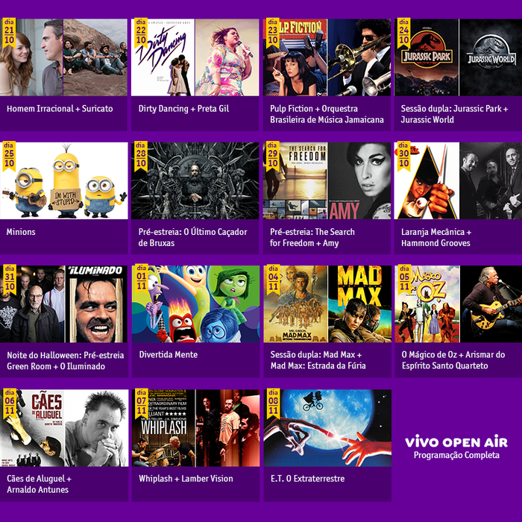
Task: Open the "Dirty Dancing + Preta Gil" title
Action: pos(183,109)
